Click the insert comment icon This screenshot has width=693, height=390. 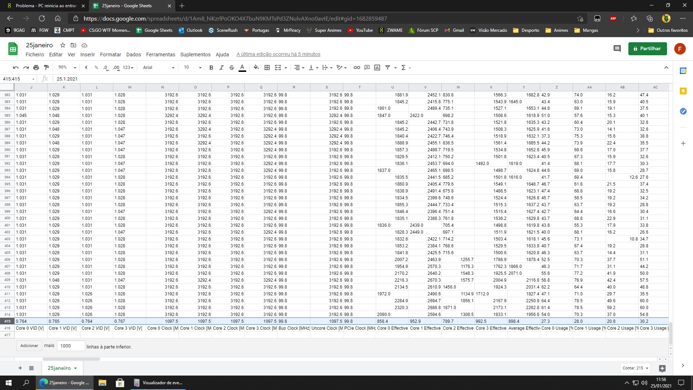(x=367, y=68)
